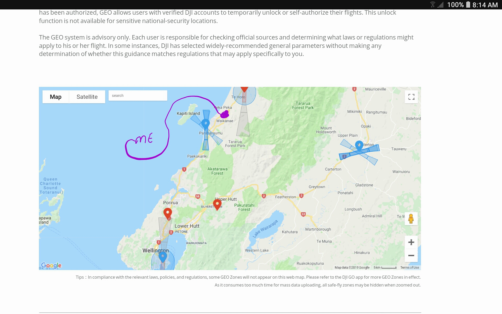Click the Wi-Fi status bar icon
This screenshot has height=314, width=502.
pos(433,5)
